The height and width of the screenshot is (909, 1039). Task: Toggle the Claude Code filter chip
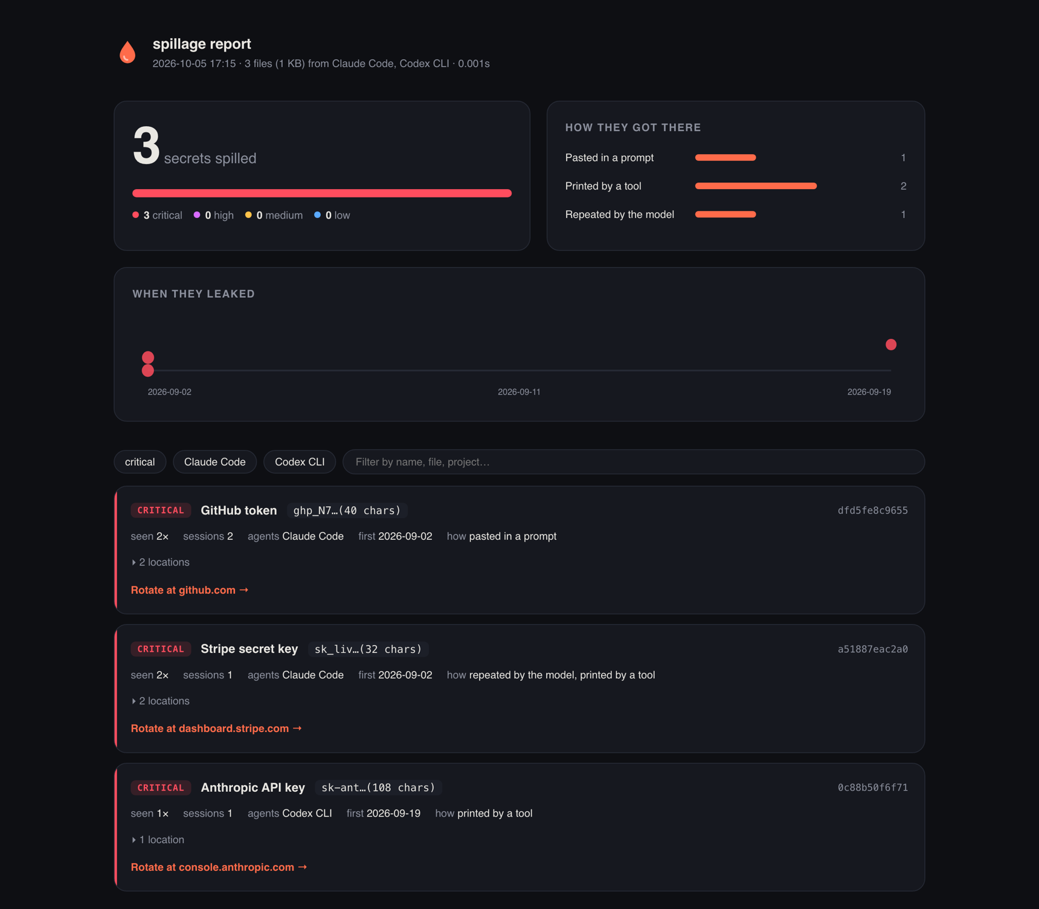tap(215, 462)
